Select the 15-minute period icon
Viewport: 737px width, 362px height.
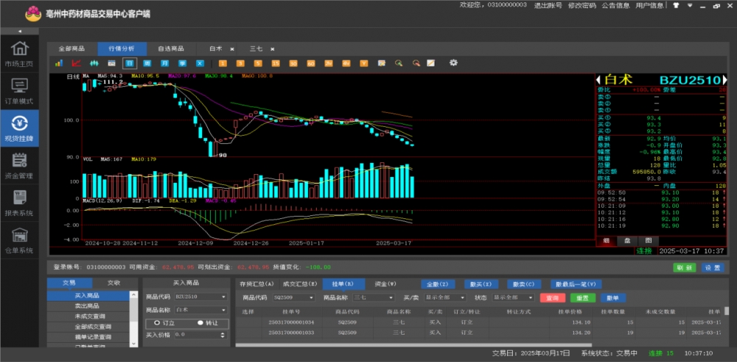click(x=275, y=63)
